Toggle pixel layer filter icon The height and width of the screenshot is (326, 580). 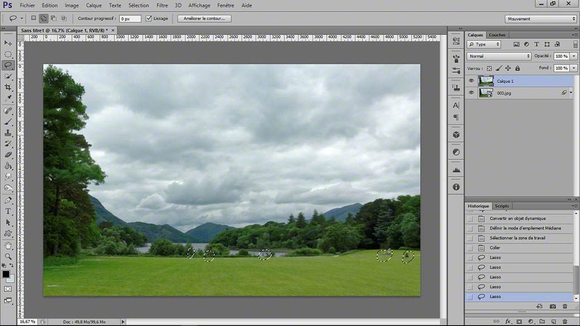click(x=516, y=45)
